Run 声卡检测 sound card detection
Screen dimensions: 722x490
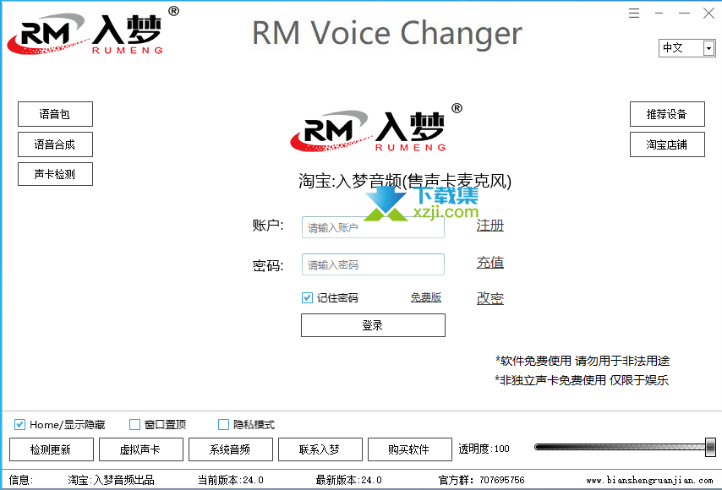coord(55,174)
